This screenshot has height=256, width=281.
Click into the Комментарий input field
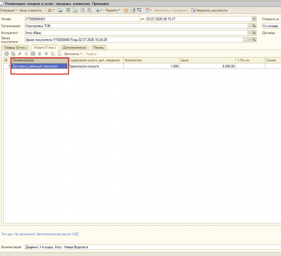[x=153, y=247]
